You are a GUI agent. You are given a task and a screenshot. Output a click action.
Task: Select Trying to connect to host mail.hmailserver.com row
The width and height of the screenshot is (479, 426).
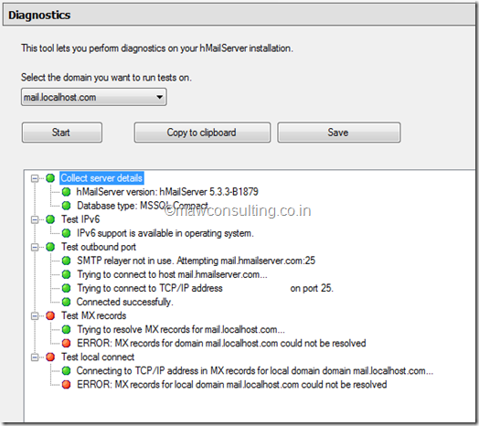tap(172, 274)
